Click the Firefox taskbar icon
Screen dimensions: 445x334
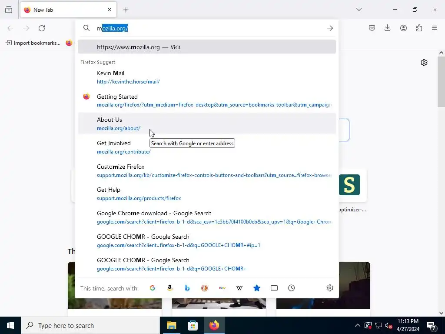214,325
